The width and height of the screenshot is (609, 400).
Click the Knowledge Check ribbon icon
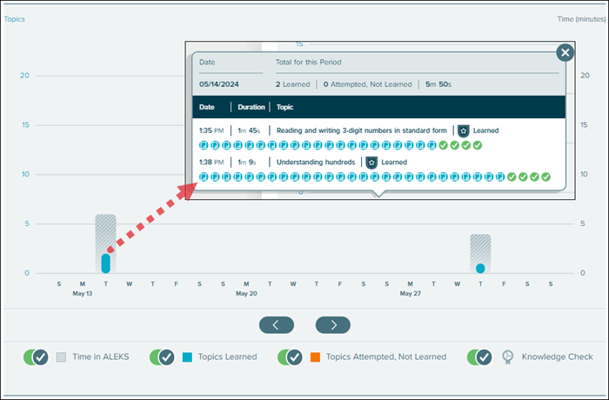click(507, 357)
